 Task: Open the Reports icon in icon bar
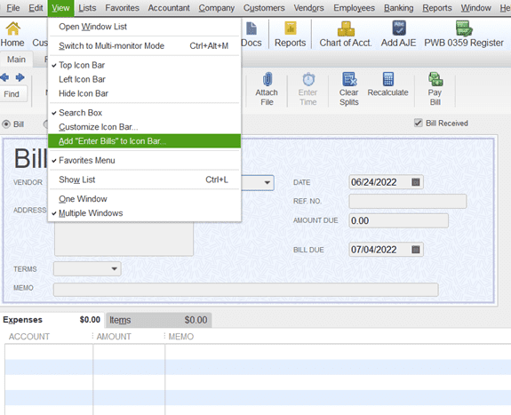click(x=290, y=35)
